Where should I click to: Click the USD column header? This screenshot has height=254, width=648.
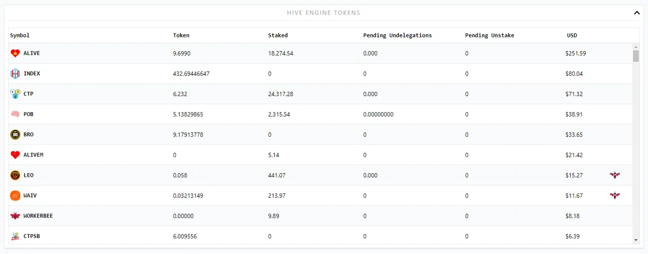[x=572, y=35]
